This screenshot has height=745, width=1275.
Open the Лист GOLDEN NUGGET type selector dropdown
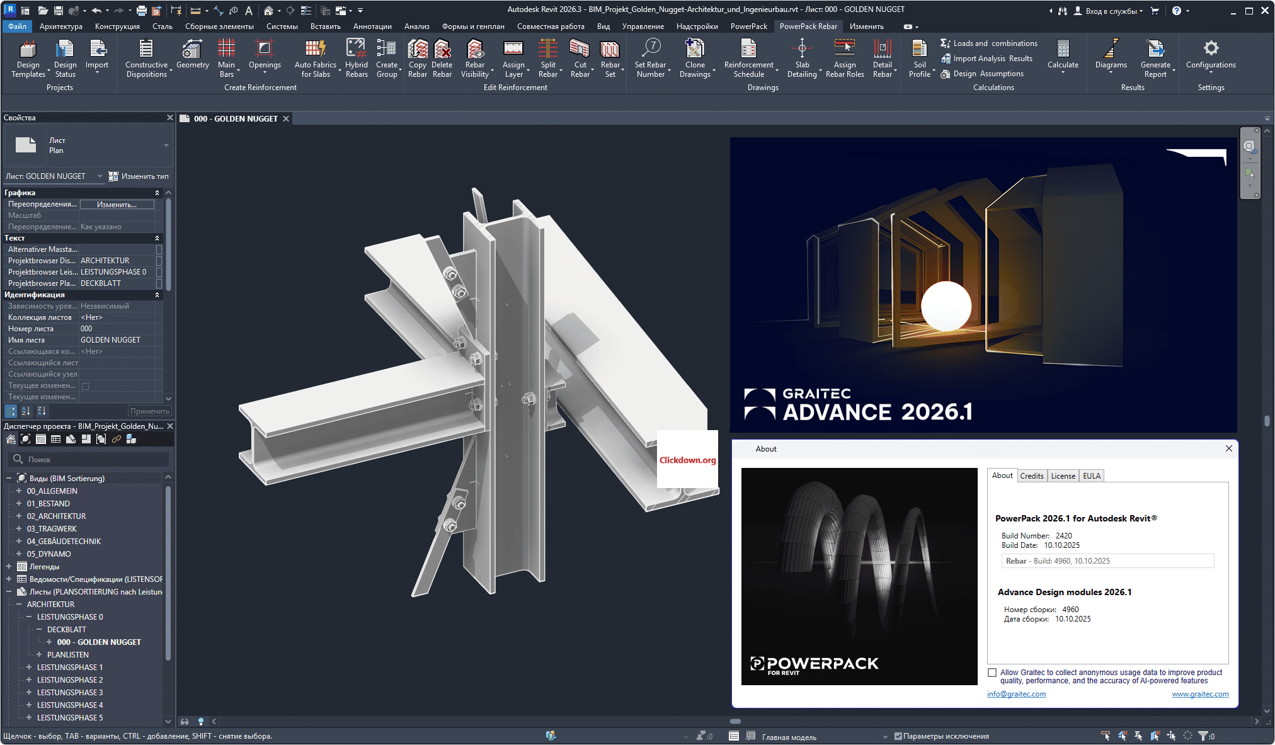[99, 176]
